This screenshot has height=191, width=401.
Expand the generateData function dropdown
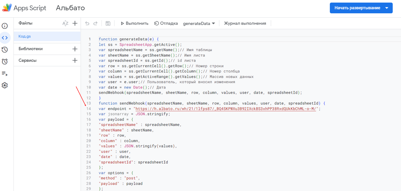click(199, 23)
